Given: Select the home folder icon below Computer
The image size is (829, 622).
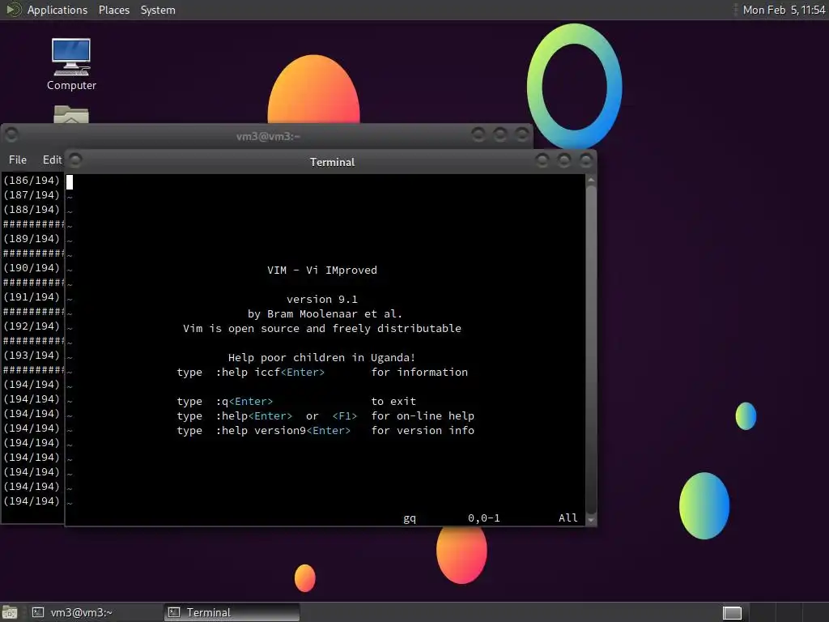Looking at the screenshot, I should (71, 114).
